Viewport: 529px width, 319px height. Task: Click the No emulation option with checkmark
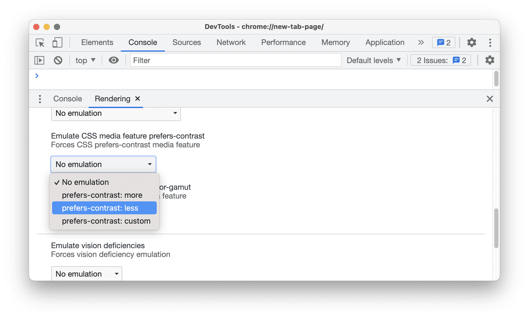[x=85, y=182]
